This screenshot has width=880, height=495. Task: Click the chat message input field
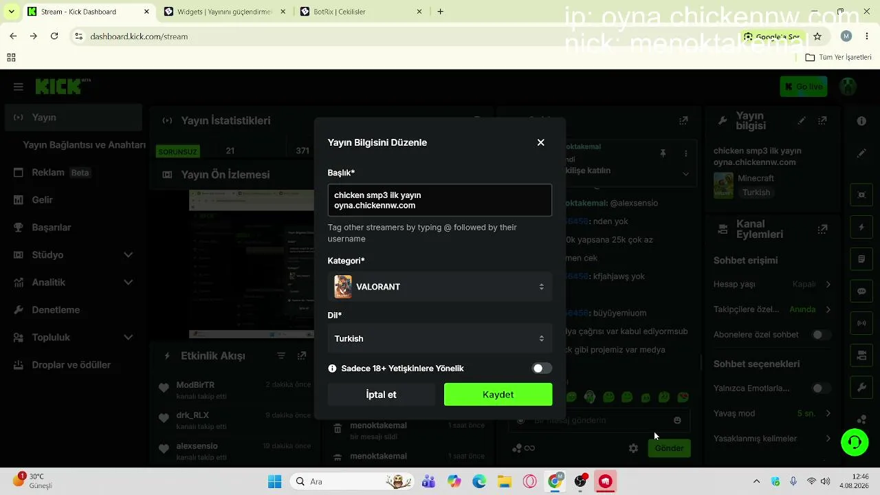click(x=599, y=420)
